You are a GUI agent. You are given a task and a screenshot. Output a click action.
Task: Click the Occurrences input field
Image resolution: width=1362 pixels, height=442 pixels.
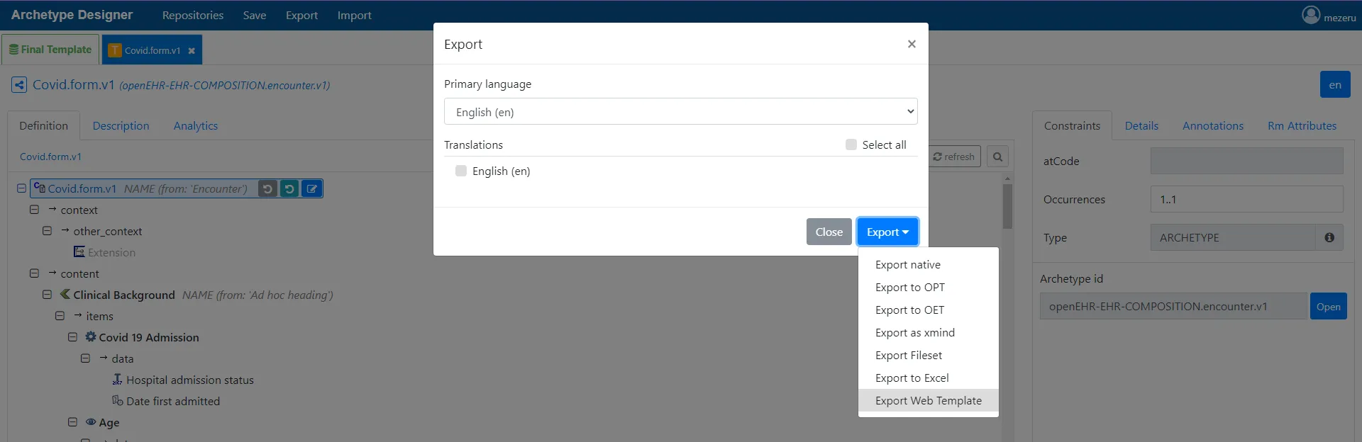[x=1246, y=200]
